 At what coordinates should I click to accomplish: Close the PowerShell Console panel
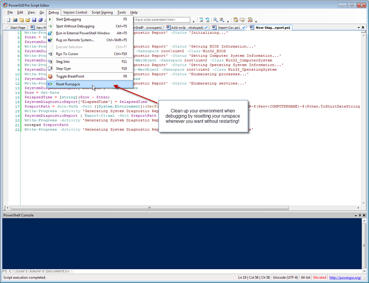coord(364,215)
